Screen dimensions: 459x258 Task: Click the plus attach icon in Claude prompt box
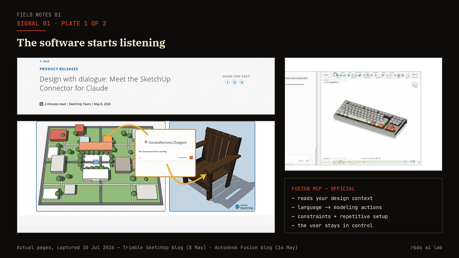(x=140, y=157)
